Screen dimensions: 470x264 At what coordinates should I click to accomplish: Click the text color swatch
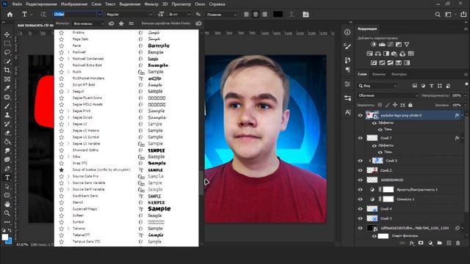click(278, 15)
